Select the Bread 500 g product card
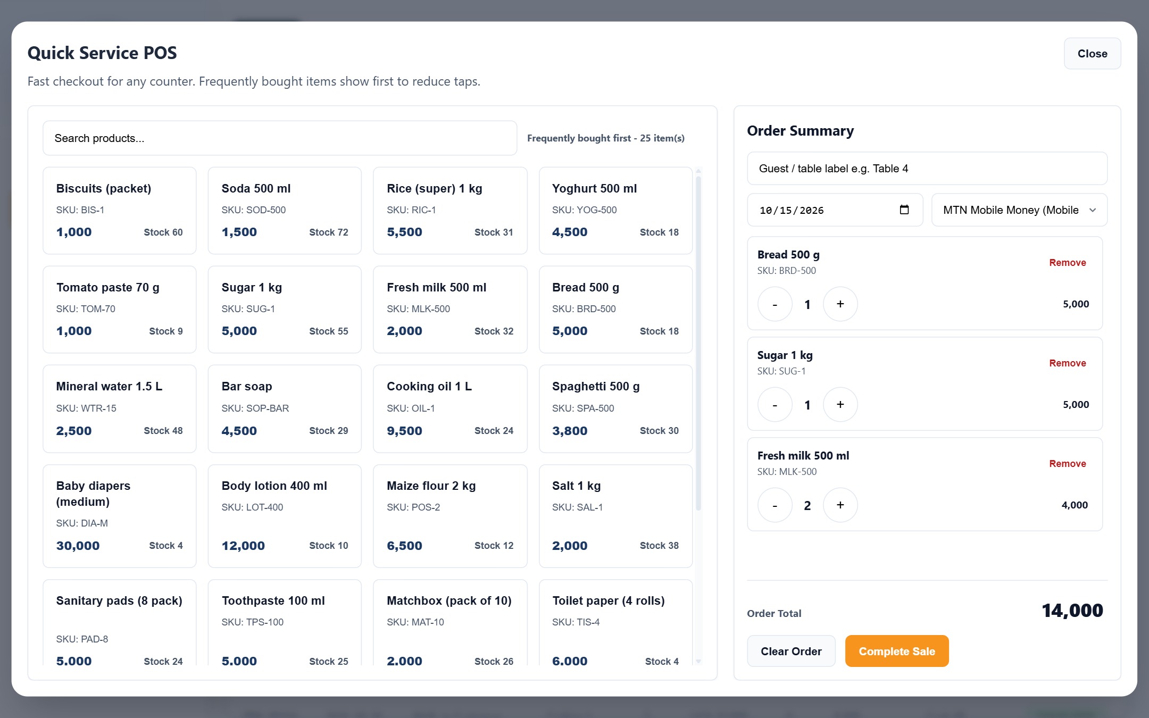 pos(615,310)
